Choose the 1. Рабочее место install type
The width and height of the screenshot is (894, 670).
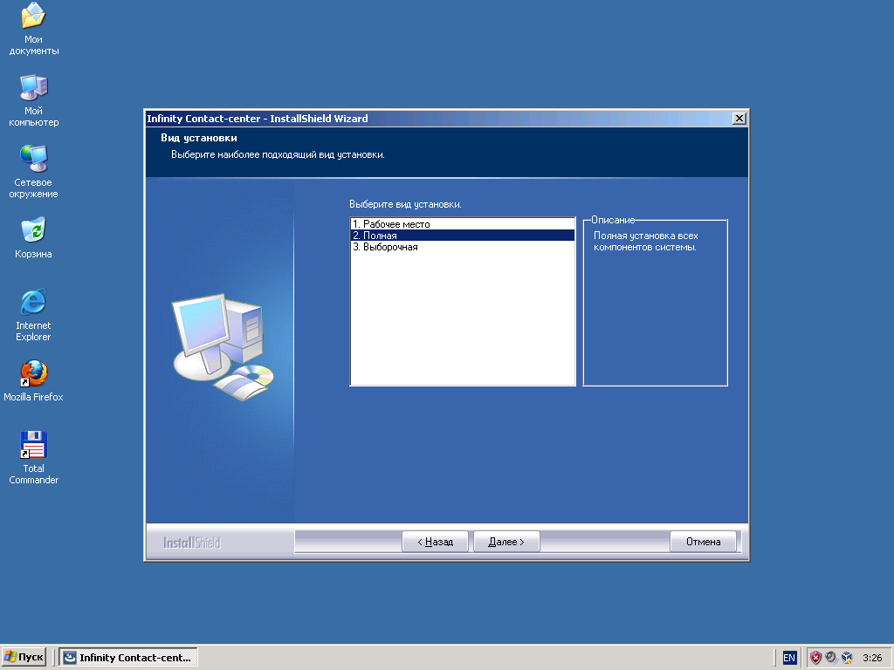(x=463, y=224)
